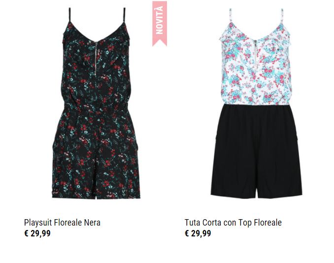Click the word Nera in the left title

coord(92,223)
